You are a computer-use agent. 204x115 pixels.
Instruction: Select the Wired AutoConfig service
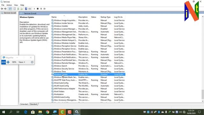click(88, 83)
